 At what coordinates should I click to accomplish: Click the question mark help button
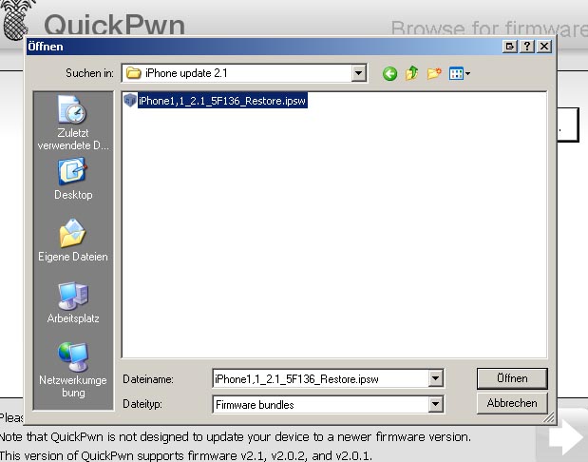pos(527,46)
